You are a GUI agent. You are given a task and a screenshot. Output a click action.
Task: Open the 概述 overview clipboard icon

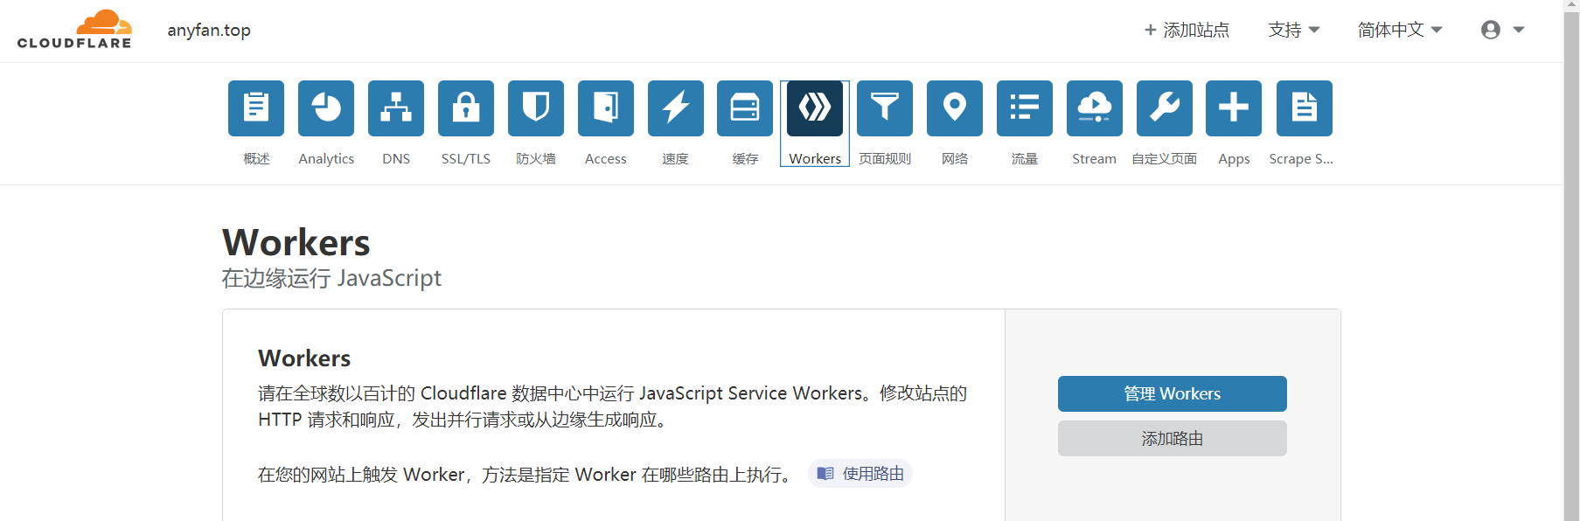(256, 108)
